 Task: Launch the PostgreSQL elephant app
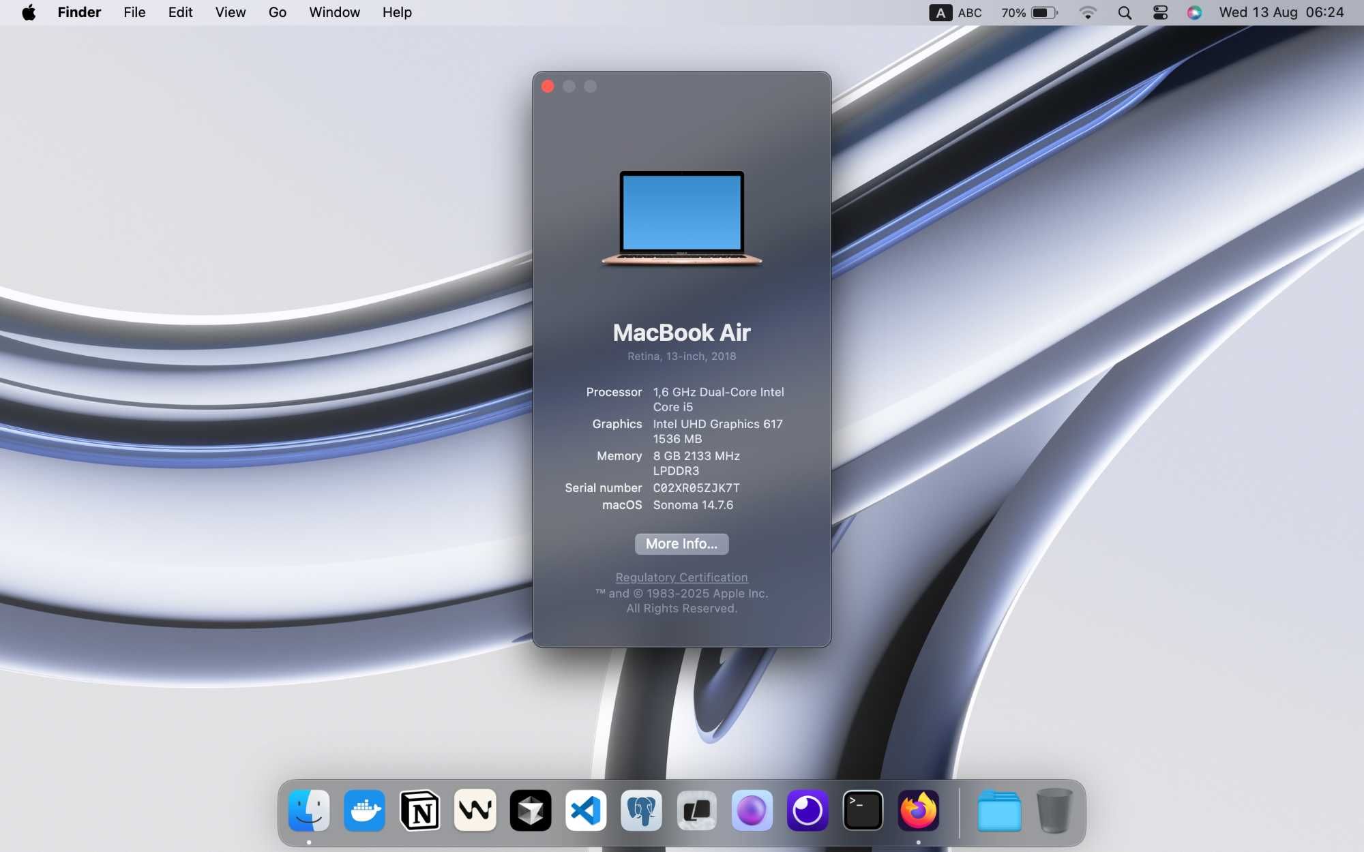(x=641, y=810)
